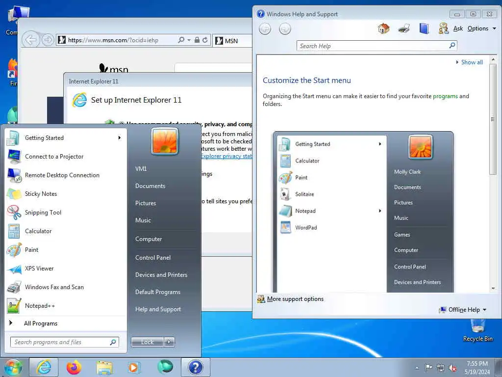
Task: Click the Lock button
Action: 148,342
